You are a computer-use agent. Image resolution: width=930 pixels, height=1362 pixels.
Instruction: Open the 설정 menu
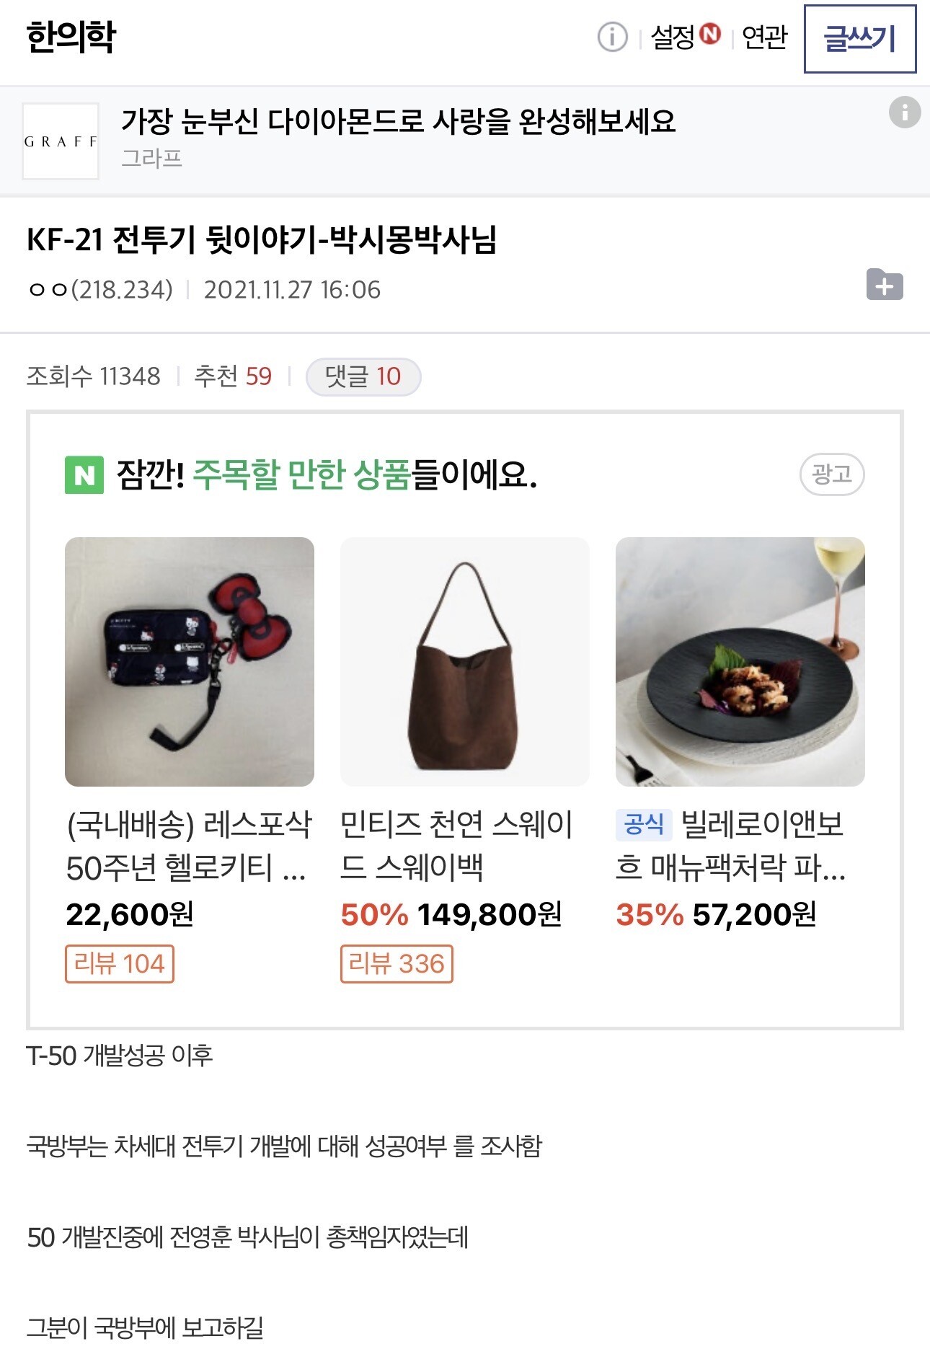[672, 37]
